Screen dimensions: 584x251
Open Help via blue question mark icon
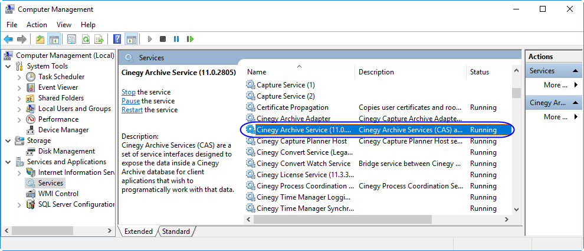pyautogui.click(x=117, y=39)
